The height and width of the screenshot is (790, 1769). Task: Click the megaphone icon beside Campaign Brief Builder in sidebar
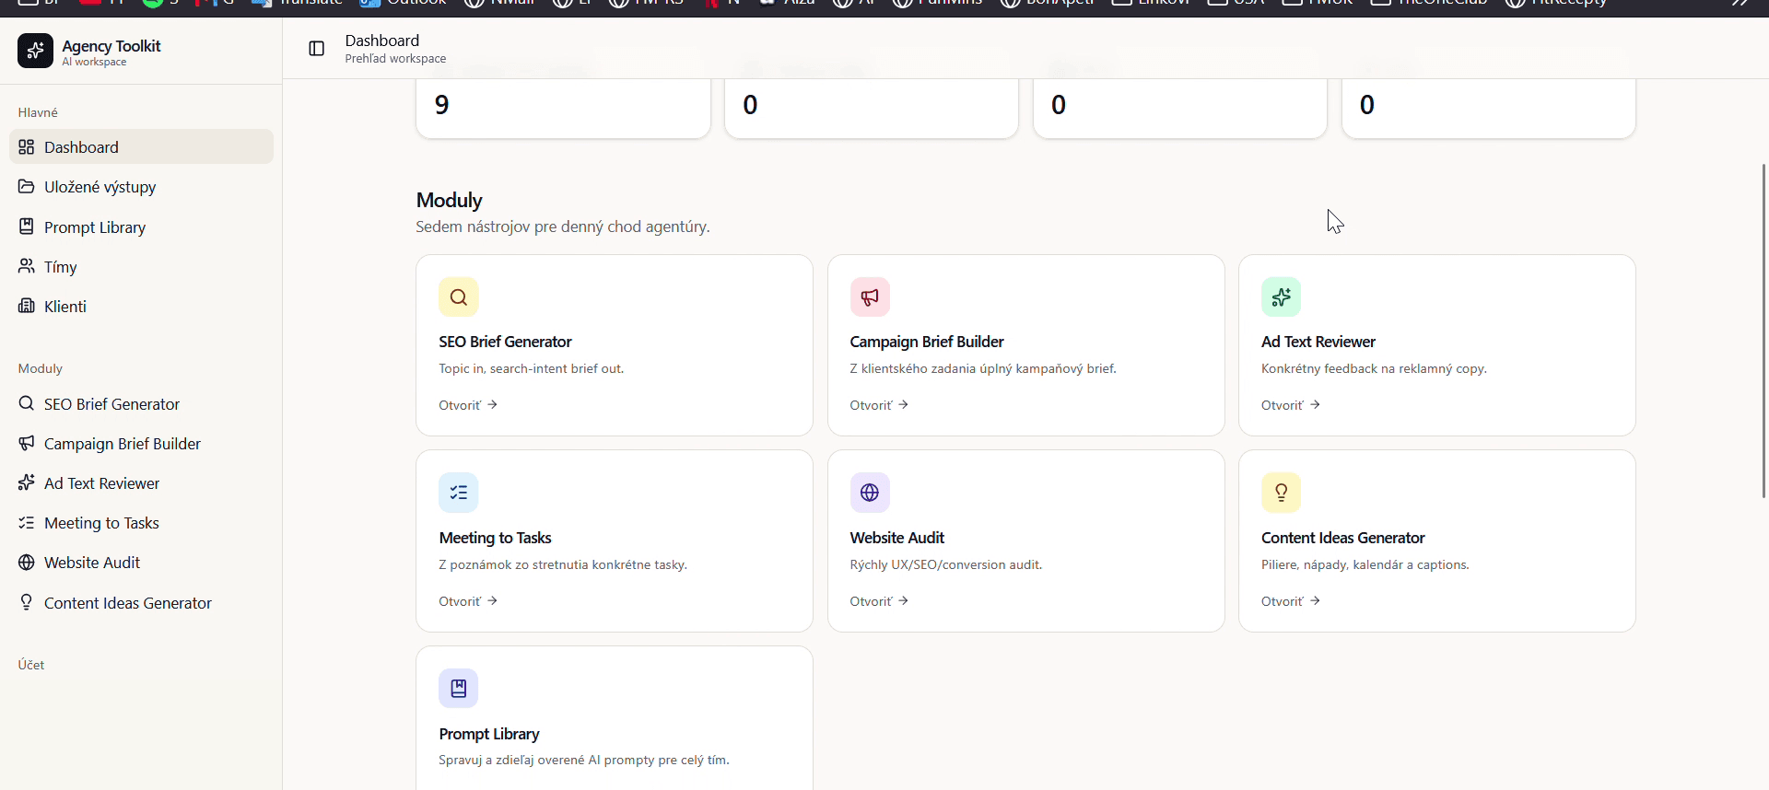(27, 443)
